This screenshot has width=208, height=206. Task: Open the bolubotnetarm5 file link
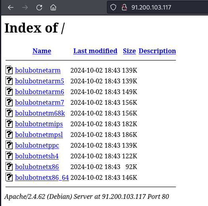click(x=40, y=81)
